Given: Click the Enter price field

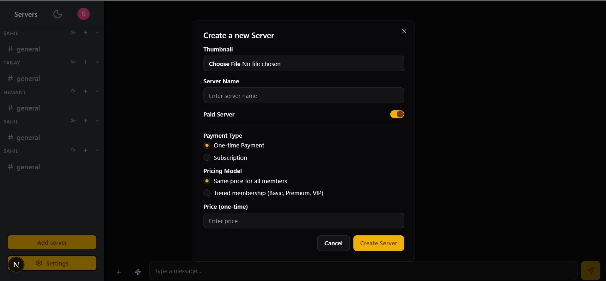Looking at the screenshot, I should [304, 221].
